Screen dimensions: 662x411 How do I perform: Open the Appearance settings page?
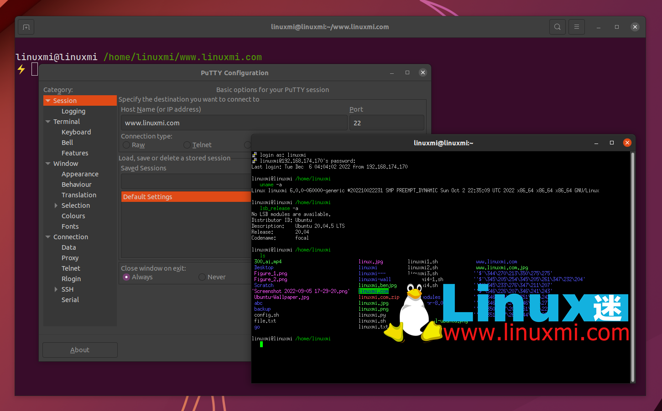pyautogui.click(x=80, y=174)
